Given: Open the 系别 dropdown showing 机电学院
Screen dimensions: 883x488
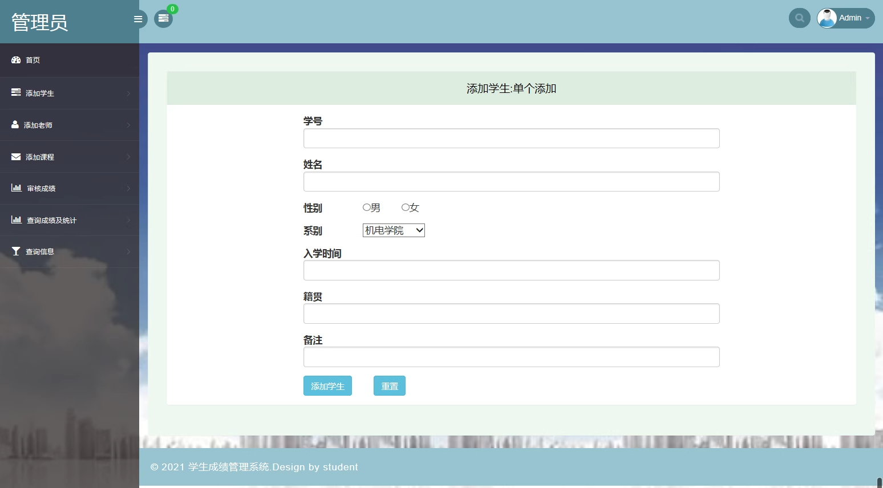Looking at the screenshot, I should pos(394,230).
